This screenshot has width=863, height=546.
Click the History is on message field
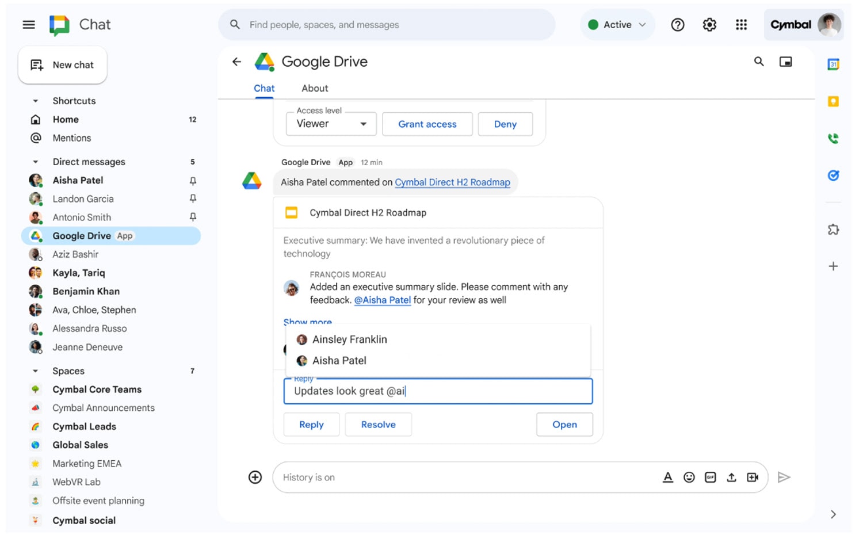click(403, 477)
